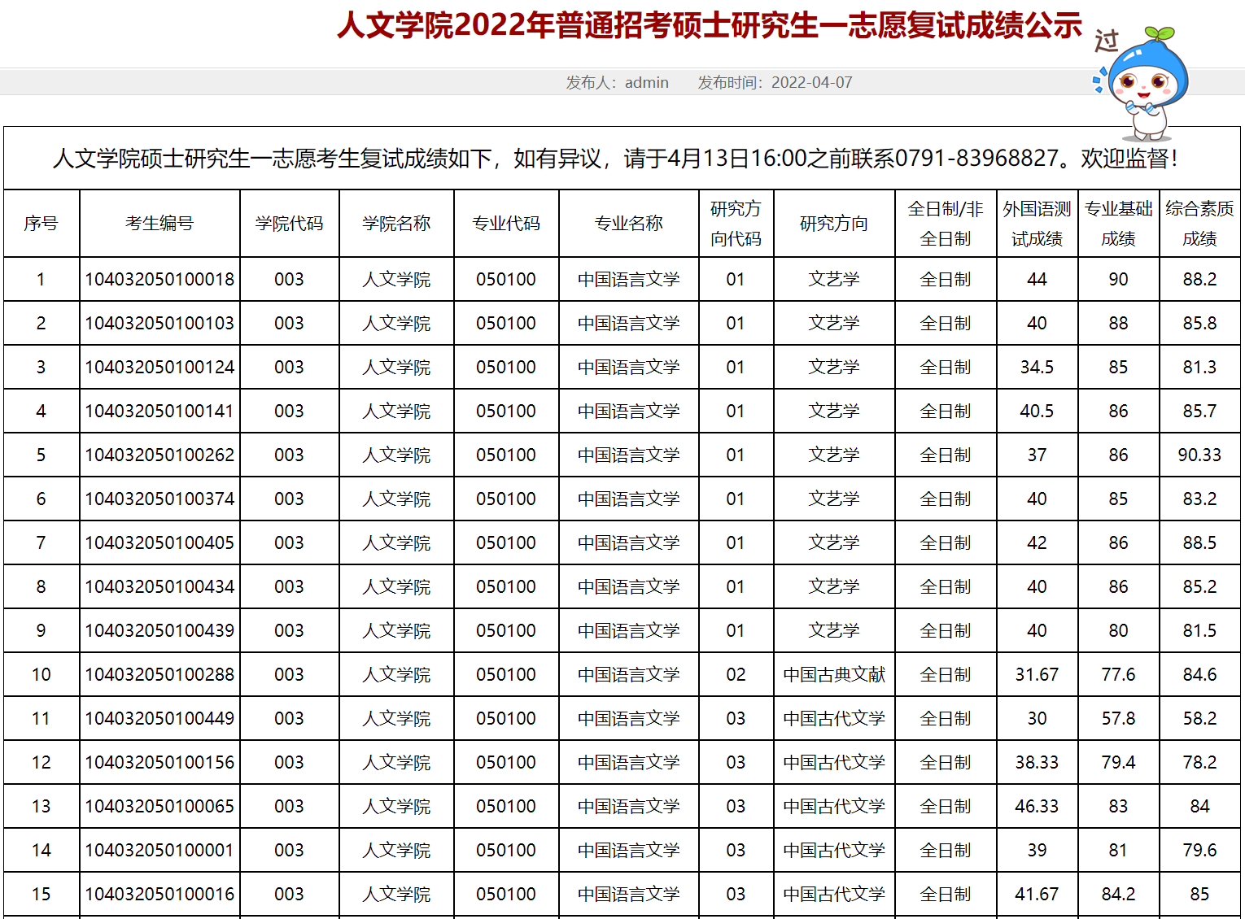The height and width of the screenshot is (919, 1245).
Task: Select candidate number 104032050100449
Action: click(159, 719)
